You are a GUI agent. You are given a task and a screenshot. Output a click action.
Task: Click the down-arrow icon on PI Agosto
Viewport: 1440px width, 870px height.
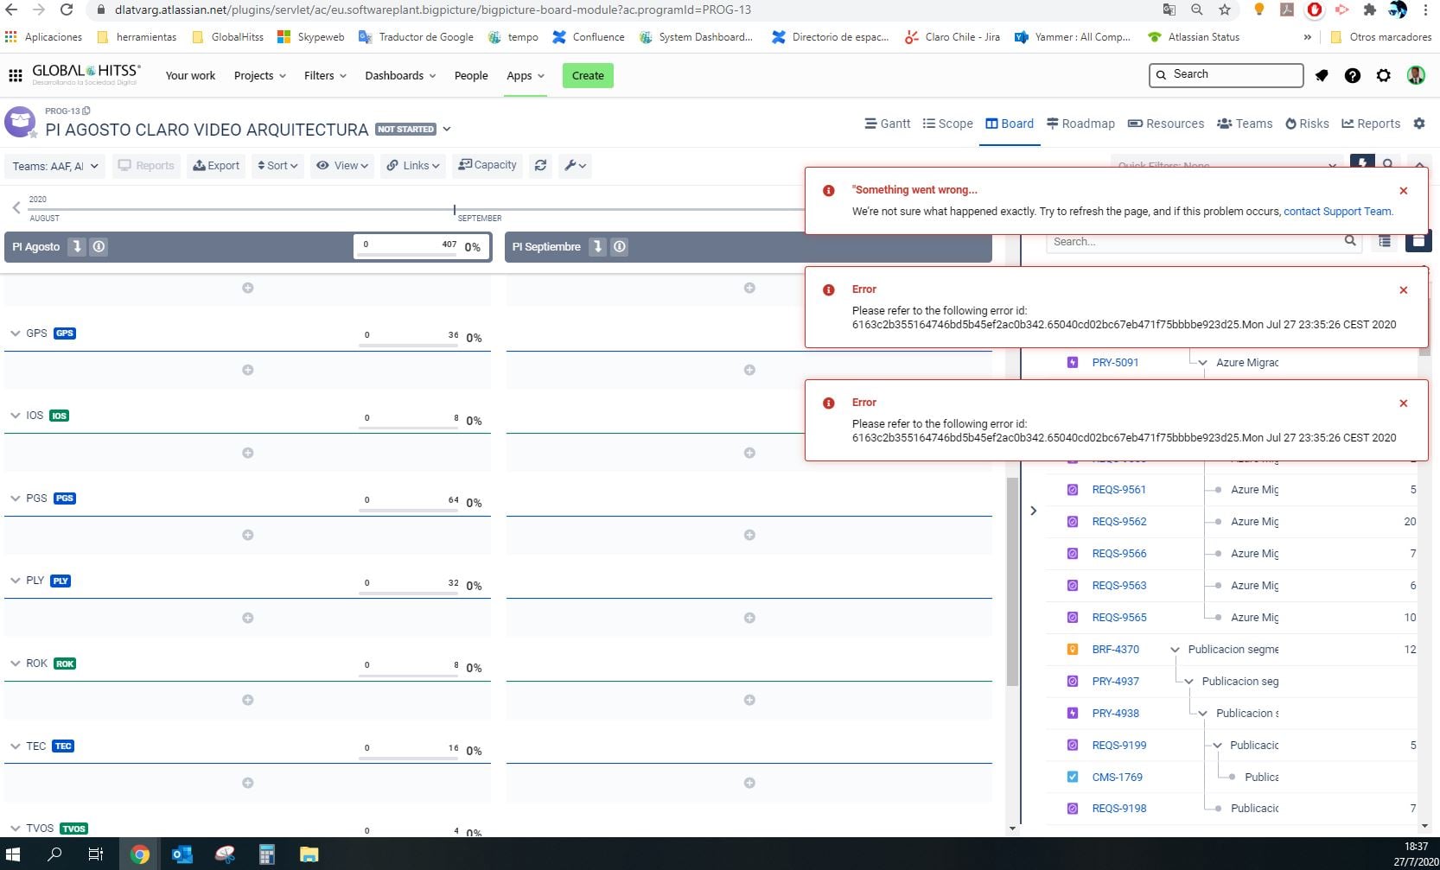[77, 246]
